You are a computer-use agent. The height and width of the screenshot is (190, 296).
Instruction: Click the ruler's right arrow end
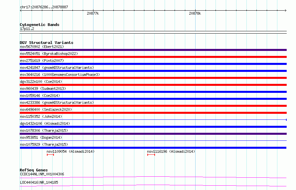pos(286,10)
